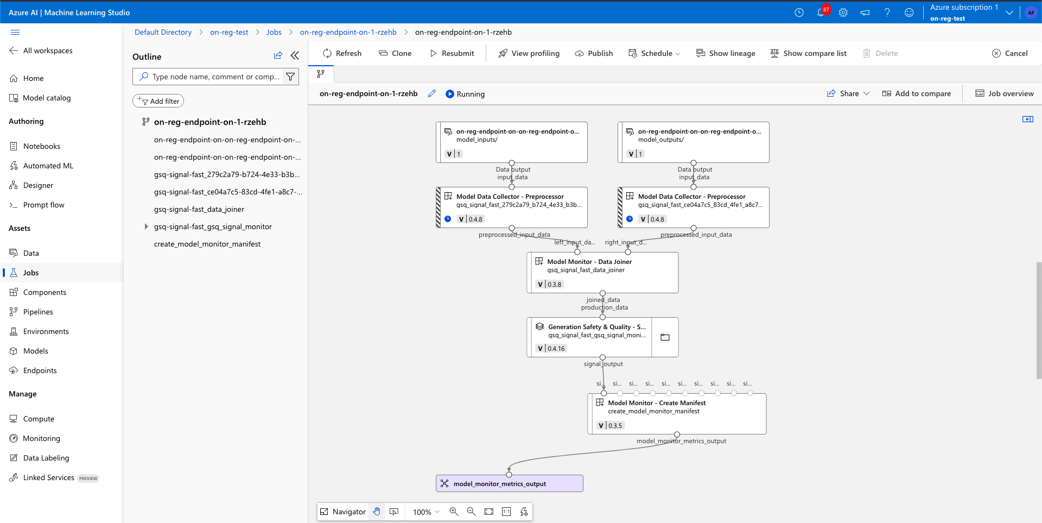Click Clone in the toolbar
Image resolution: width=1042 pixels, height=523 pixels.
395,53
